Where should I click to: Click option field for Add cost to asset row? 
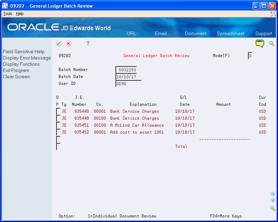tap(58, 132)
